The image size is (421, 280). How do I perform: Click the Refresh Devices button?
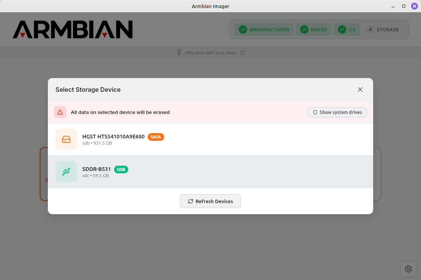tap(210, 201)
